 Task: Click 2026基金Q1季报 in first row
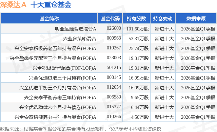click(198, 29)
